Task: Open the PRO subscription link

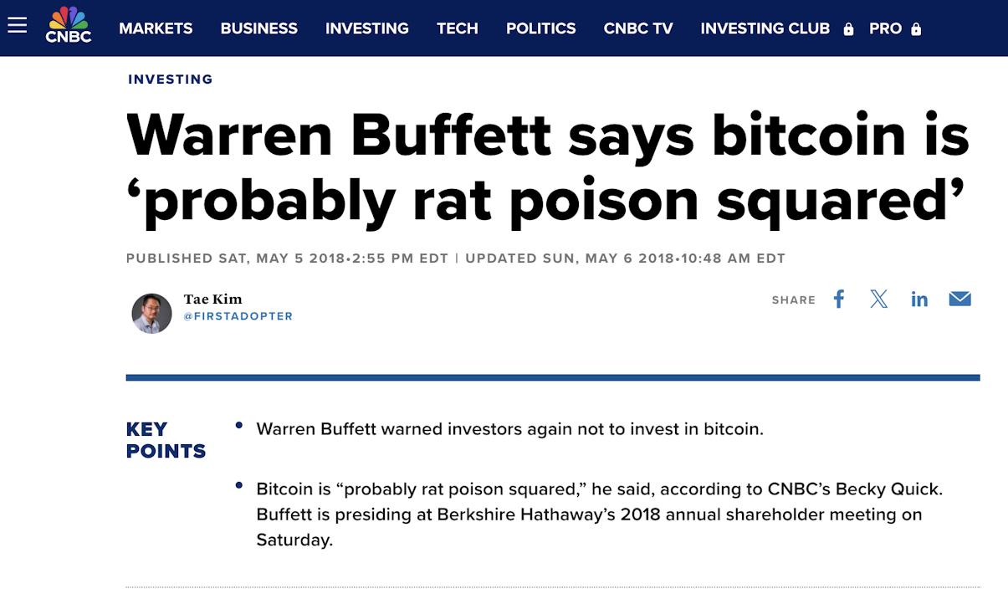Action: click(x=886, y=28)
